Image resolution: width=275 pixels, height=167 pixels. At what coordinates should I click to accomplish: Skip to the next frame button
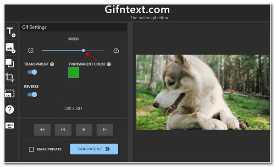pos(104,130)
